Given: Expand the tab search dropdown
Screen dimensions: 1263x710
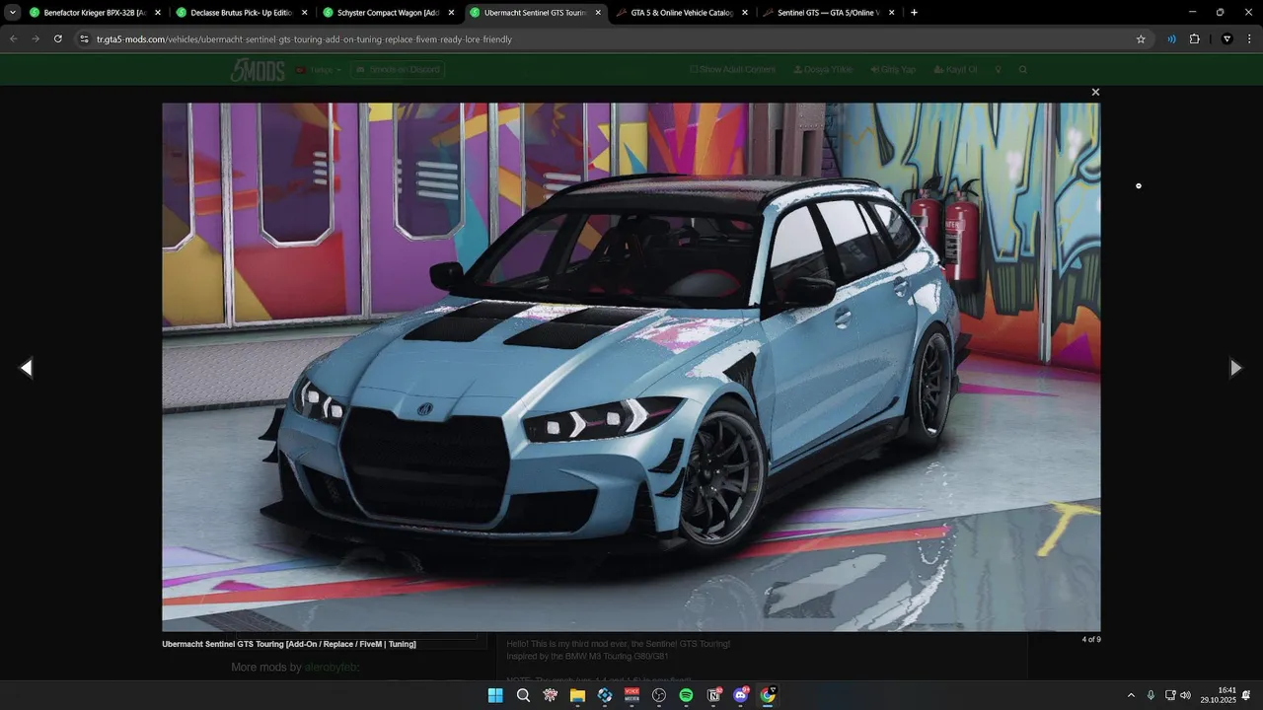Looking at the screenshot, I should pyautogui.click(x=12, y=13).
